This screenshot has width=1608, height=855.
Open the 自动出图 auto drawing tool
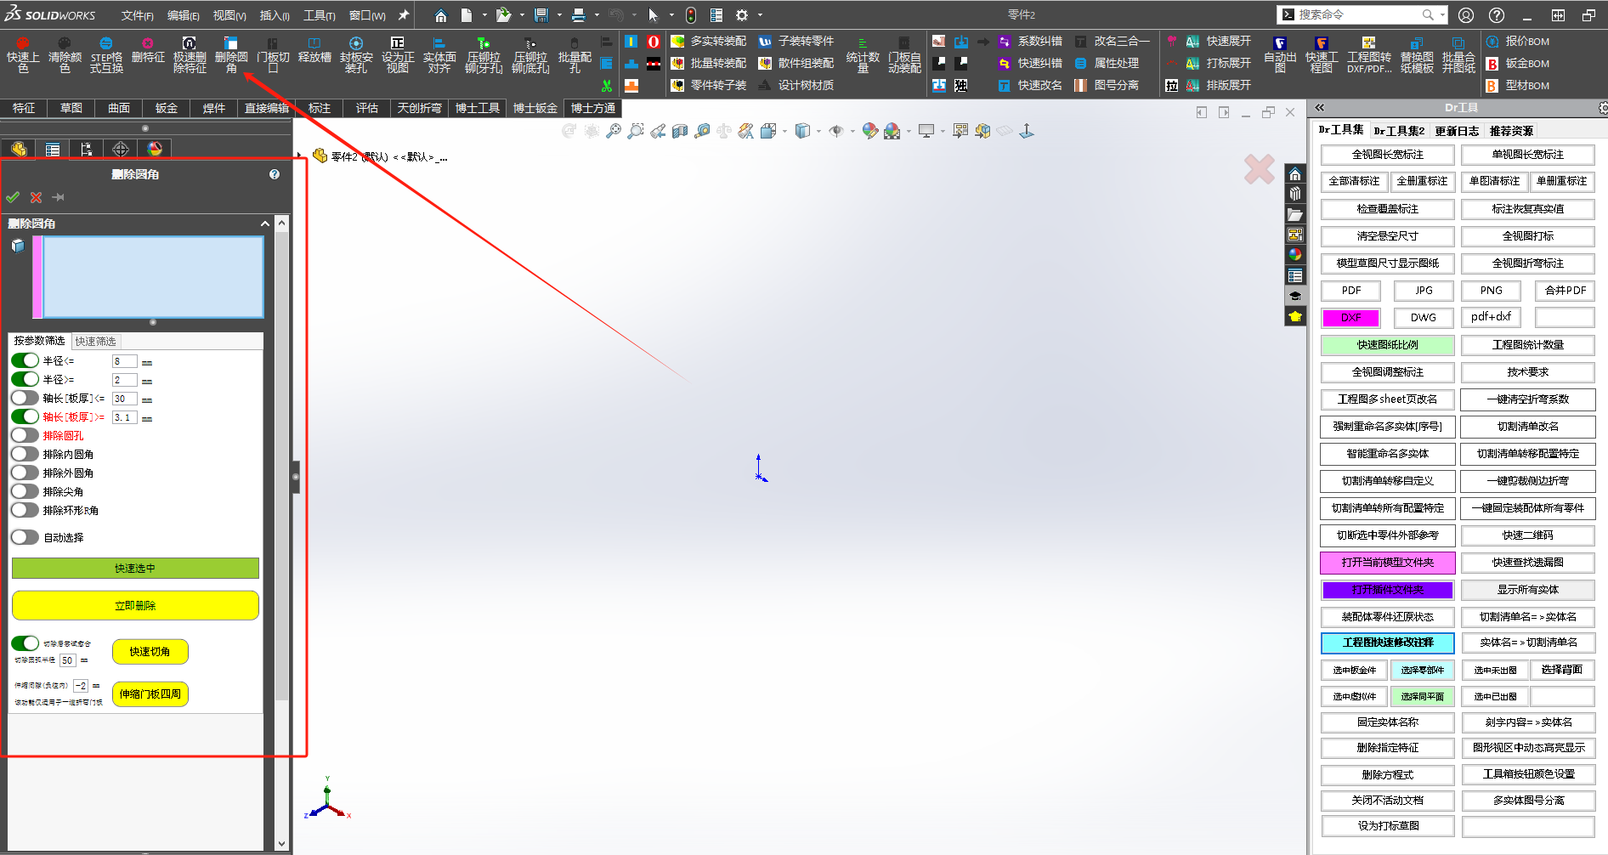[1280, 54]
